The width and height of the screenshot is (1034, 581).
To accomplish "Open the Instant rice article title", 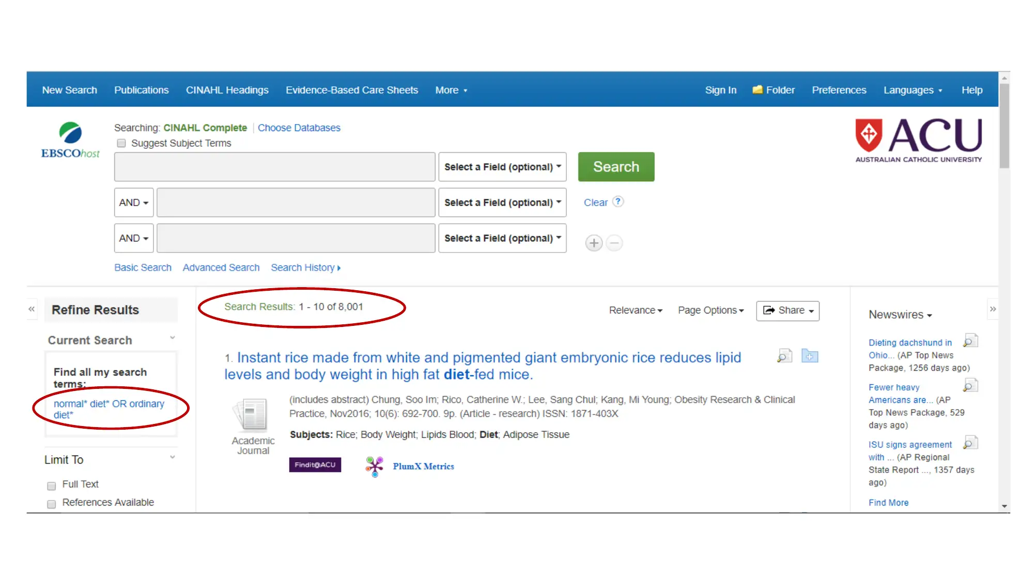I will coord(483,366).
